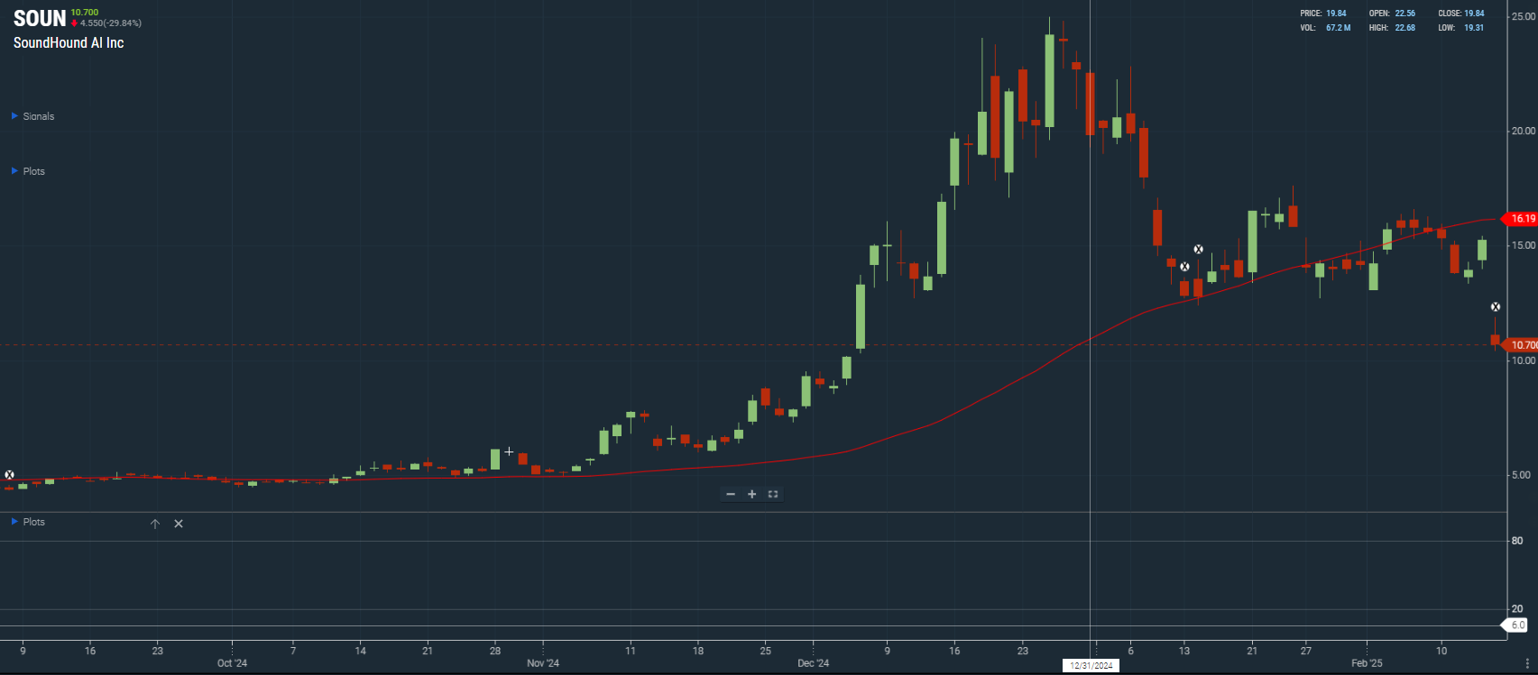This screenshot has width=1538, height=675.
Task: Click the 25.00 price axis label
Action: point(1524,16)
